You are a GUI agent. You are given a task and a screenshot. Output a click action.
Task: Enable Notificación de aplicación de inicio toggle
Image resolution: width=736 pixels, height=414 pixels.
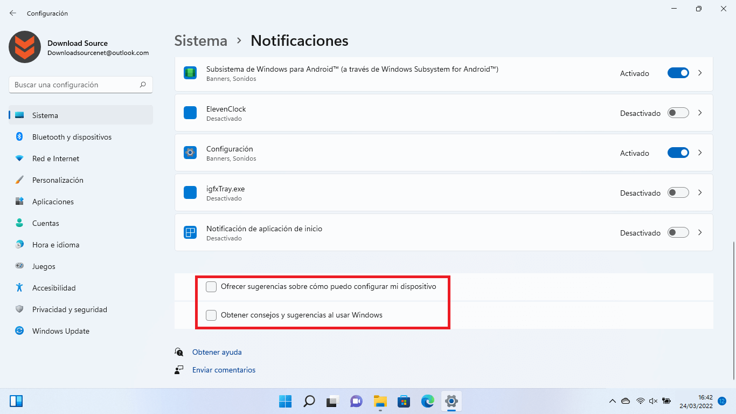(678, 232)
